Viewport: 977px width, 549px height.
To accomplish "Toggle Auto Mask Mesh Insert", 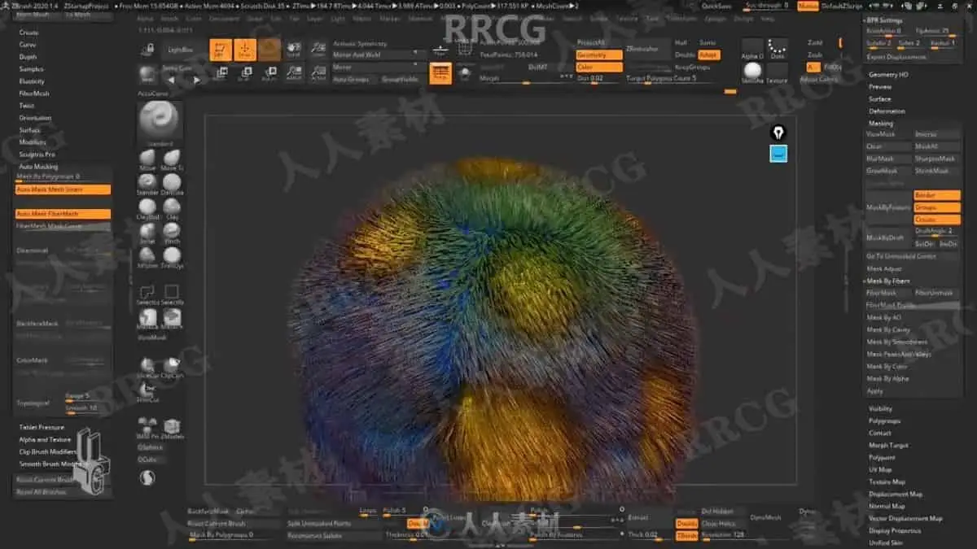I will pyautogui.click(x=63, y=190).
